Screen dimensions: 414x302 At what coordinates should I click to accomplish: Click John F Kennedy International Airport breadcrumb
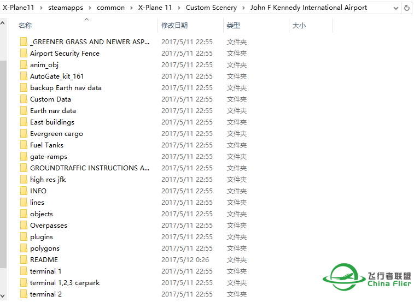point(308,8)
